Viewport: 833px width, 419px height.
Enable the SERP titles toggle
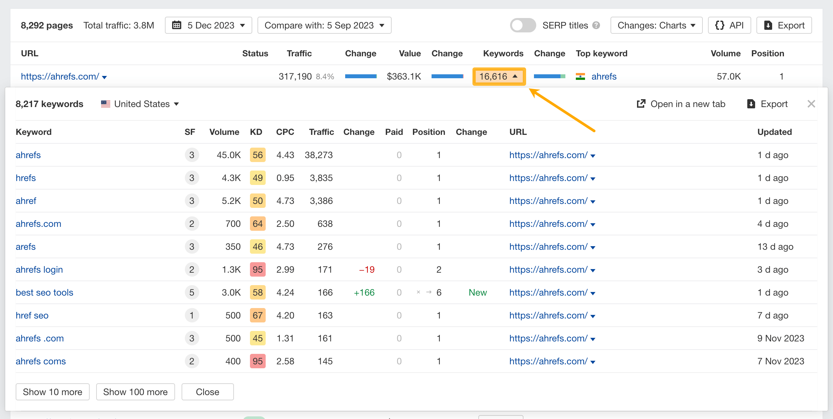523,25
